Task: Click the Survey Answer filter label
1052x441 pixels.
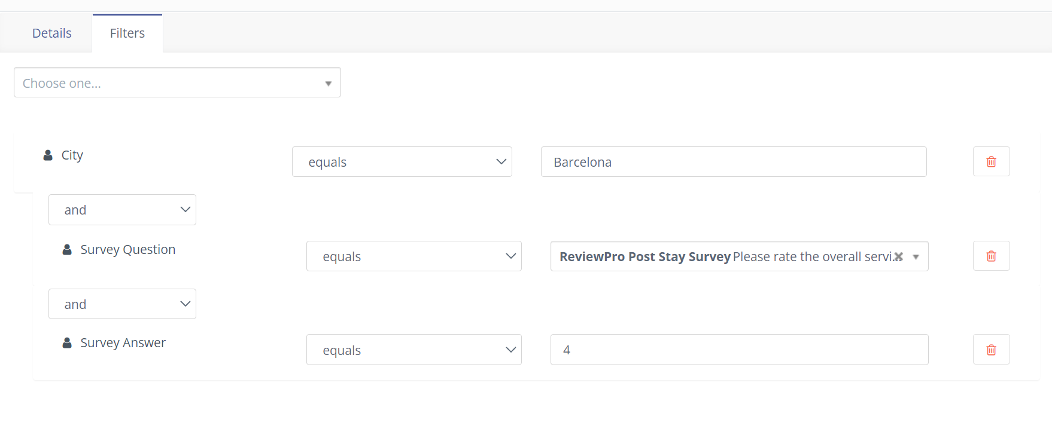Action: pos(123,343)
